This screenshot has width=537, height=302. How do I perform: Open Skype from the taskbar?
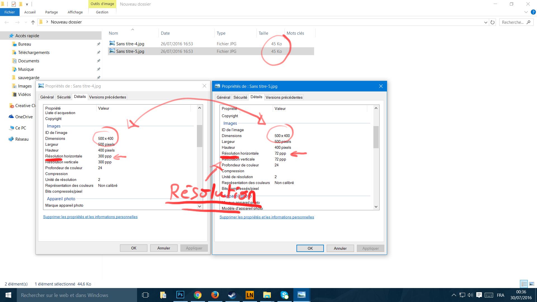[x=284, y=295]
